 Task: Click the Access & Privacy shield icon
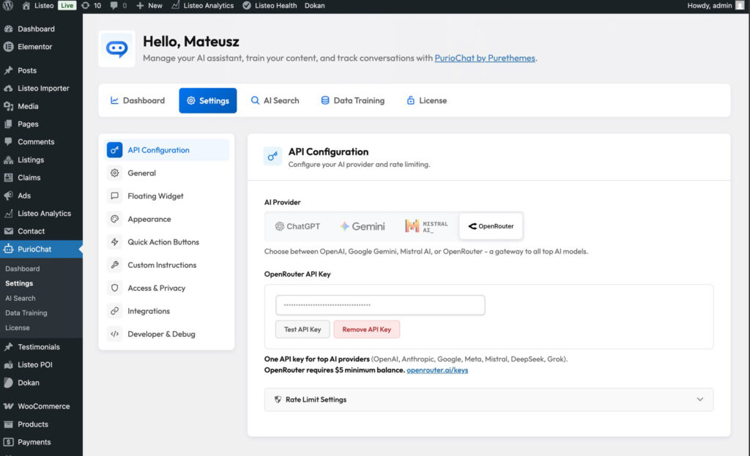115,288
